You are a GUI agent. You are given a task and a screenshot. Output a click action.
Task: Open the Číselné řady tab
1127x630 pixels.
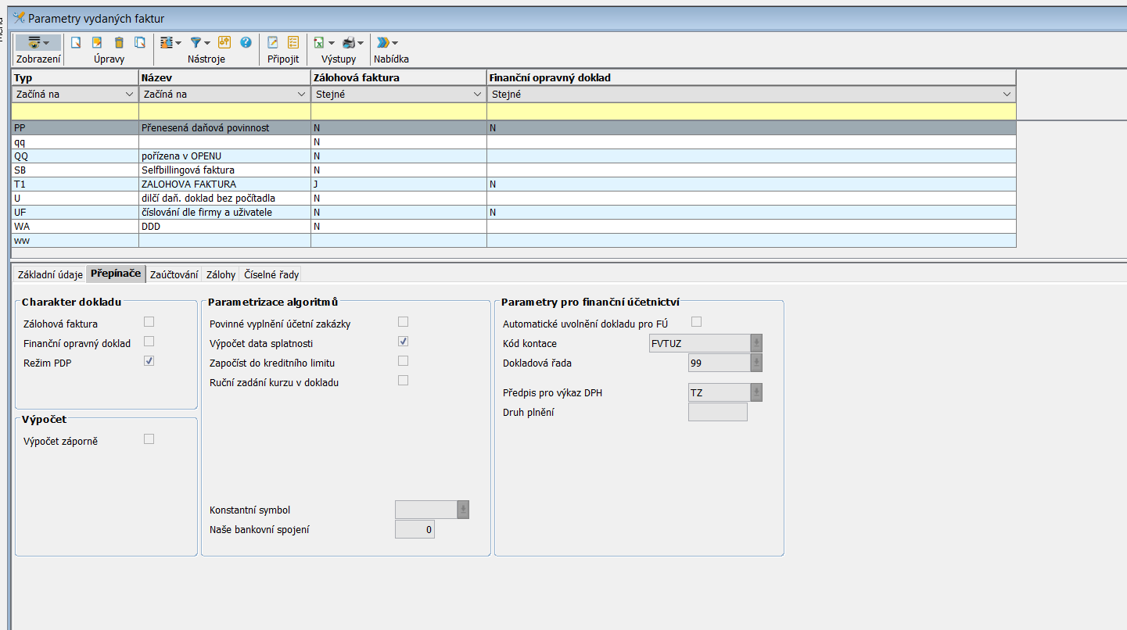[x=271, y=274]
